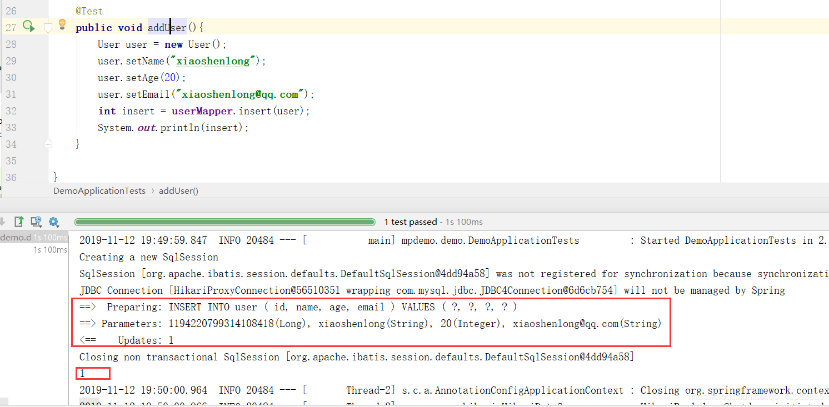Click the number 20 in setAge
Viewport: 829px width, 407px height.
[x=169, y=78]
